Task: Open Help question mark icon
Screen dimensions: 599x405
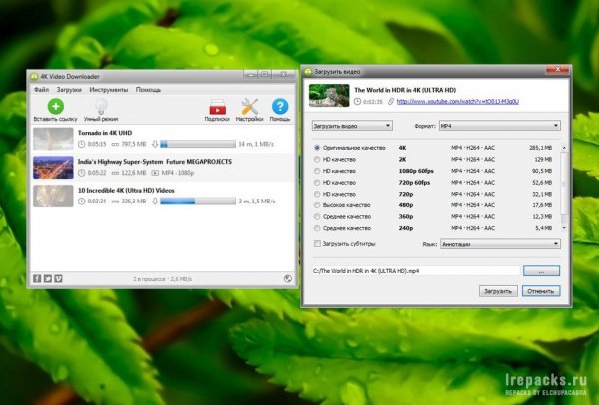Action: point(280,106)
